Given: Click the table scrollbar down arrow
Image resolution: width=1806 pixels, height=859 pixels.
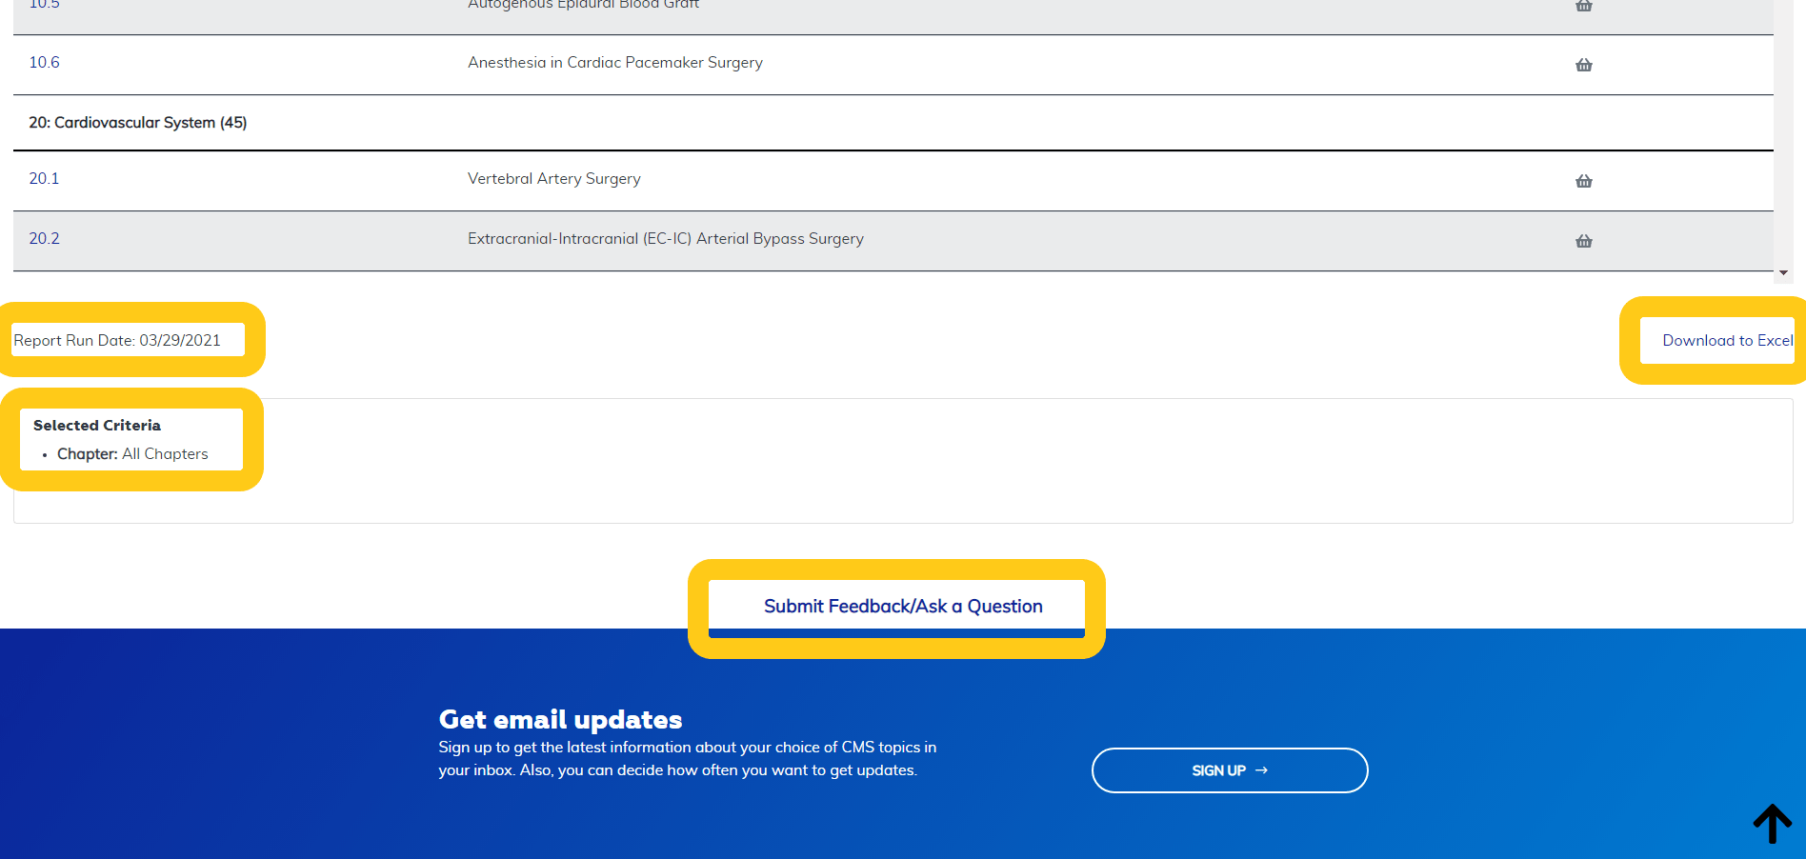Looking at the screenshot, I should [x=1783, y=273].
